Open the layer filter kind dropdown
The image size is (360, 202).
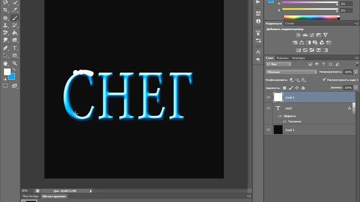[278, 65]
